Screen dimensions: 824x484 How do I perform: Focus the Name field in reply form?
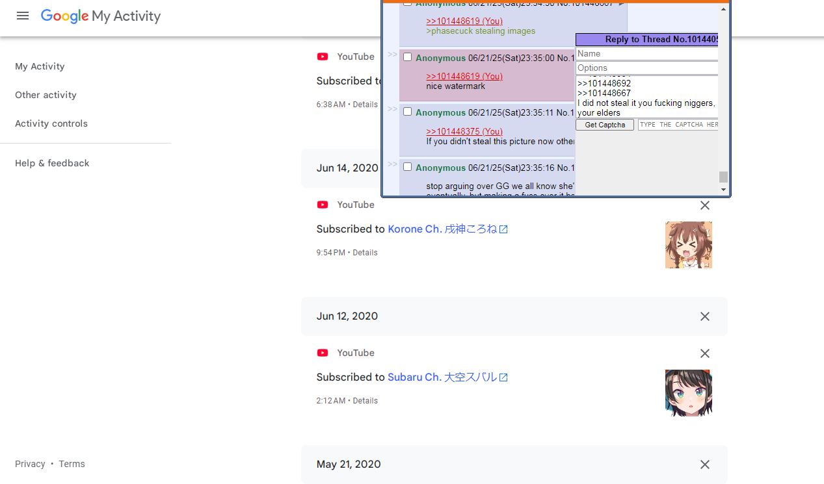click(x=647, y=54)
